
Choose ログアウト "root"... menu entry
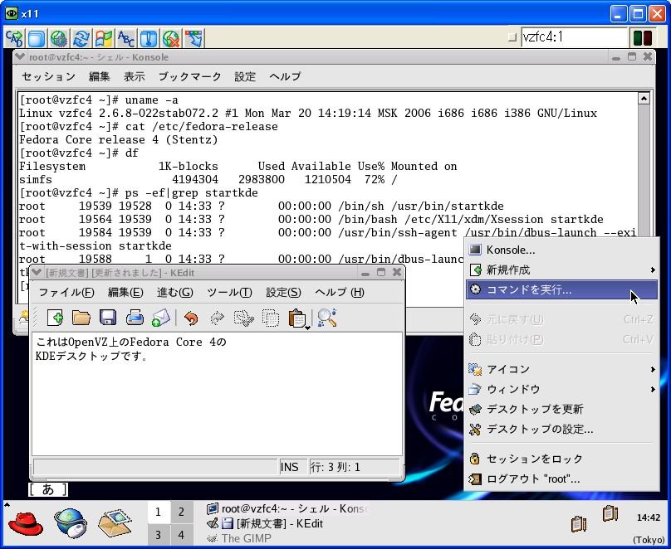pos(561,479)
